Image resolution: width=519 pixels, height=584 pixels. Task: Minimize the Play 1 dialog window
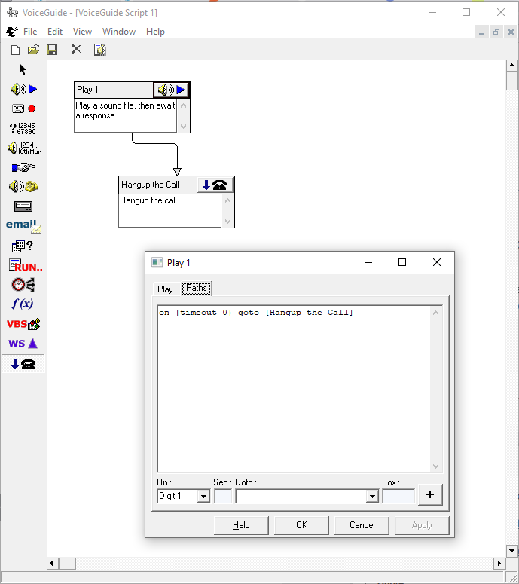[368, 262]
